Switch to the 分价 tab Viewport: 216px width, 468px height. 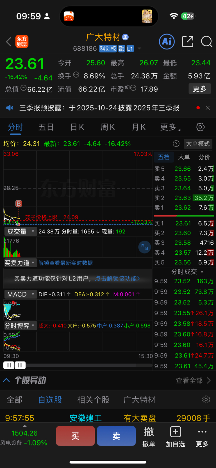tap(204, 157)
